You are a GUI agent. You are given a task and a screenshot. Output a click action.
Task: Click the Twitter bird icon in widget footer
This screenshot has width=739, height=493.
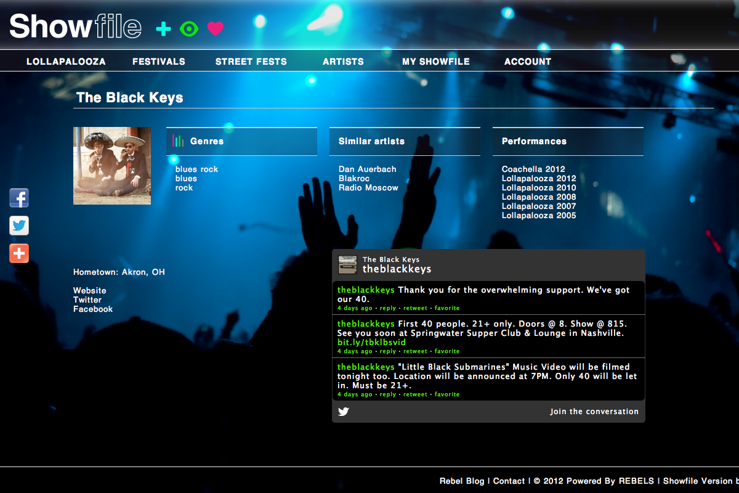tap(344, 412)
